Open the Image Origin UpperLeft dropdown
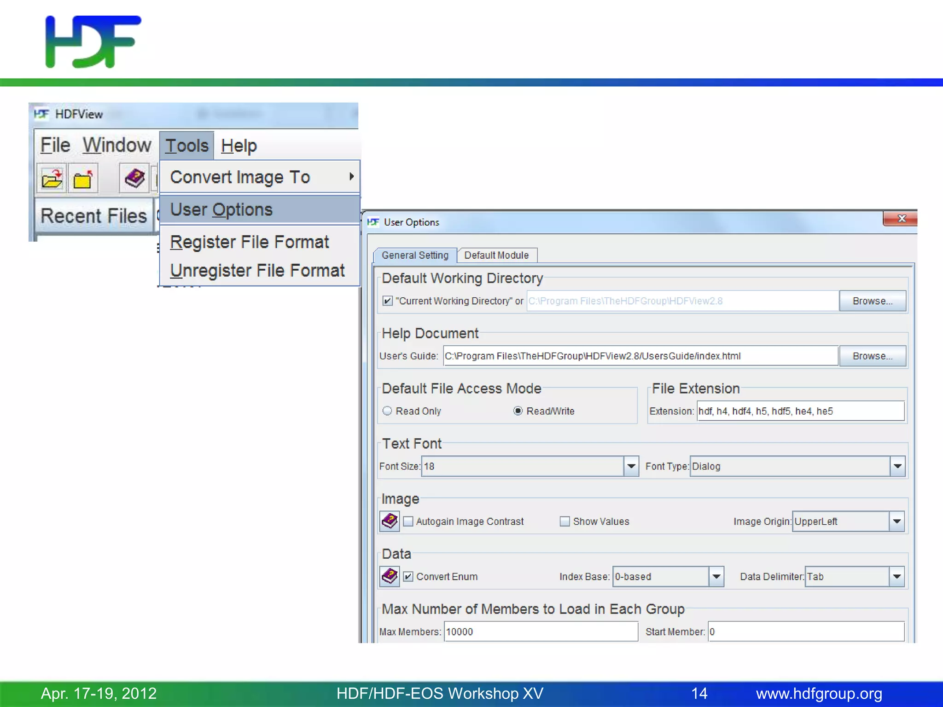 tap(896, 522)
